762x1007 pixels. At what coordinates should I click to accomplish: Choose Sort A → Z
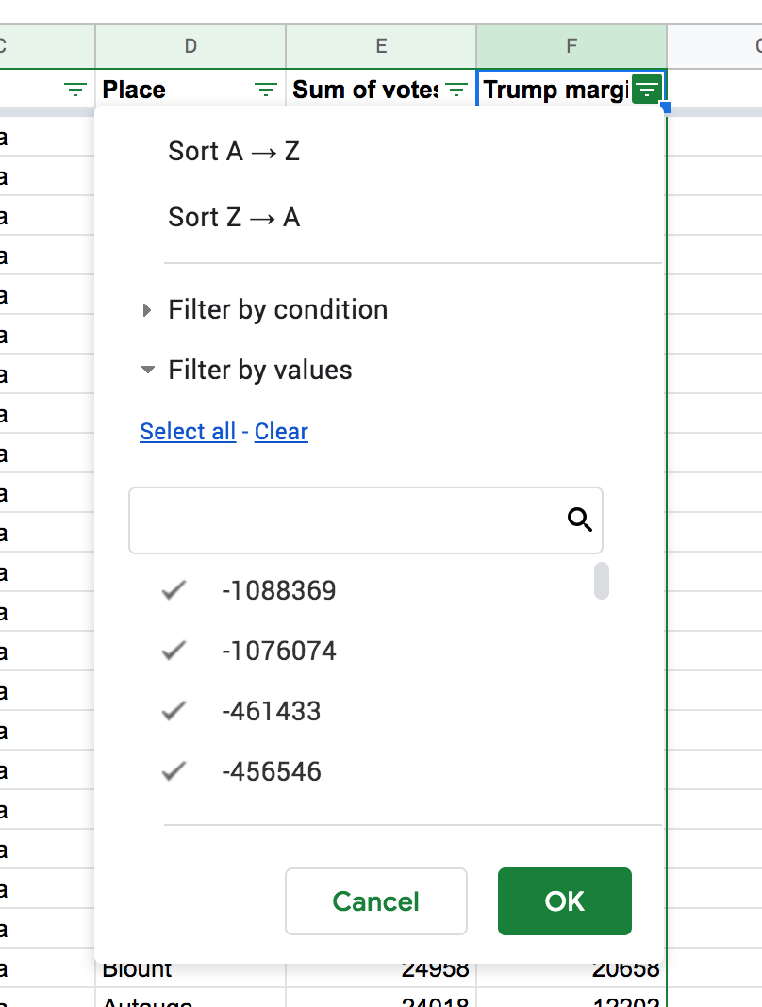(x=234, y=152)
